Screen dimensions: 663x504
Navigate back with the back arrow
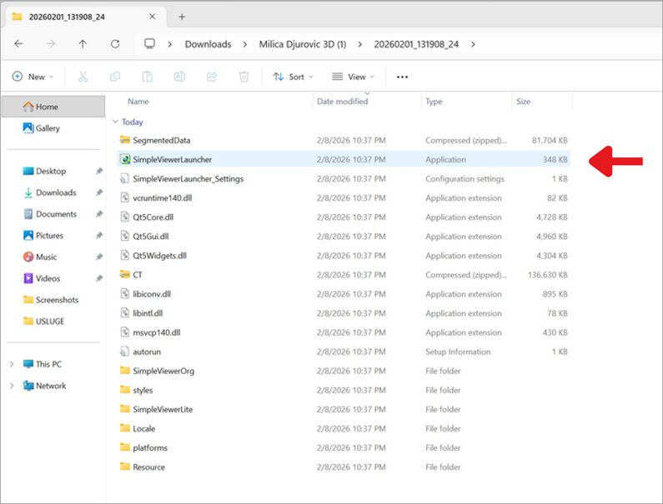(x=18, y=44)
